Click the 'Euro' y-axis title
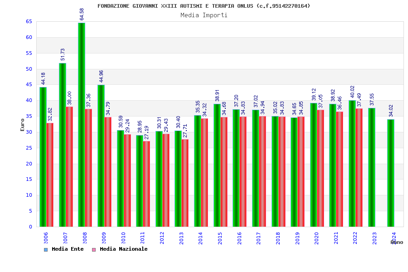The height and width of the screenshot is (272, 408). [22, 125]
